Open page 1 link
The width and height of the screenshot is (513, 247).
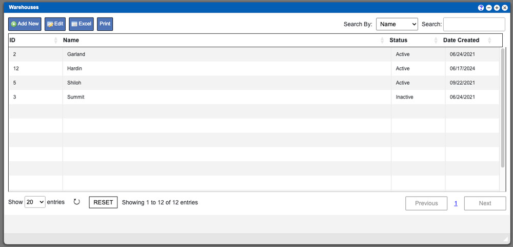tap(456, 203)
